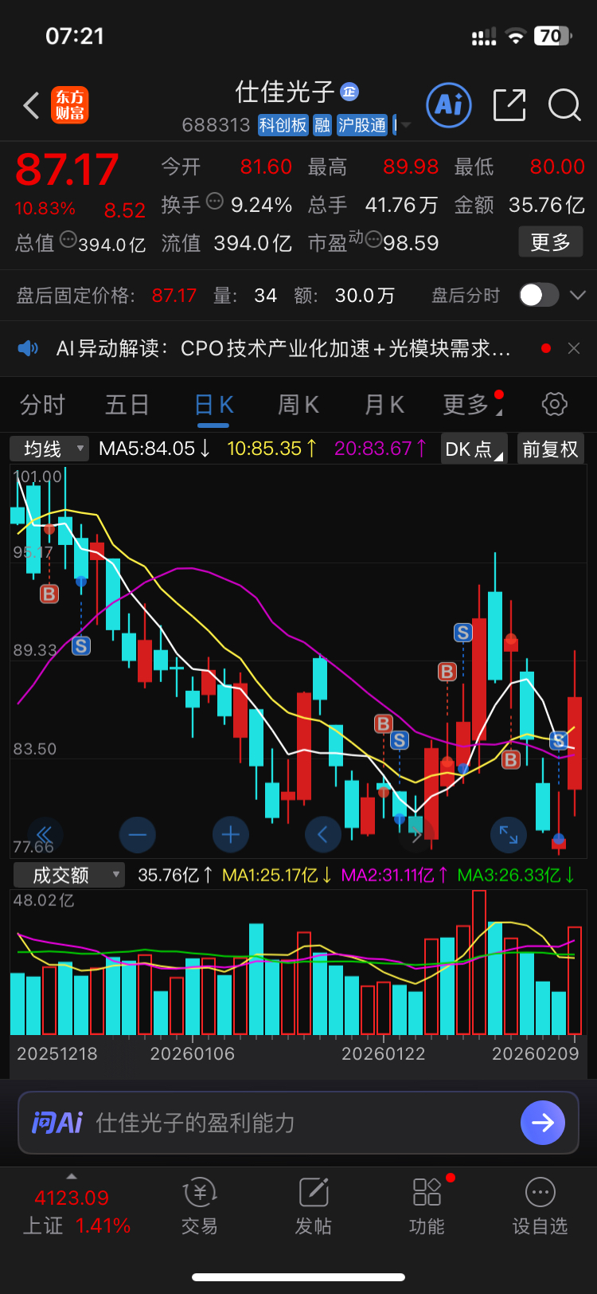The width and height of the screenshot is (597, 1294).
Task: Open the DK点 dropdown
Action: pyautogui.click(x=474, y=449)
